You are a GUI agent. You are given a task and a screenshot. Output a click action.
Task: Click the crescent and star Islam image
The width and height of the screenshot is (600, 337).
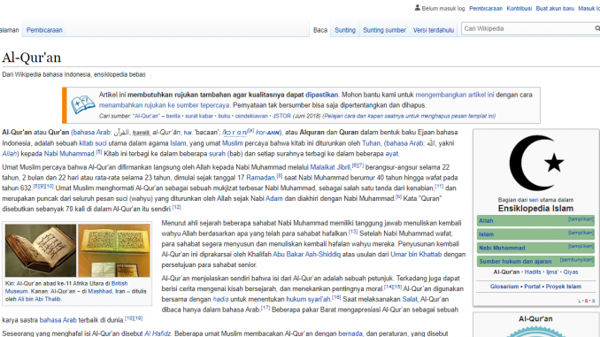pyautogui.click(x=536, y=164)
